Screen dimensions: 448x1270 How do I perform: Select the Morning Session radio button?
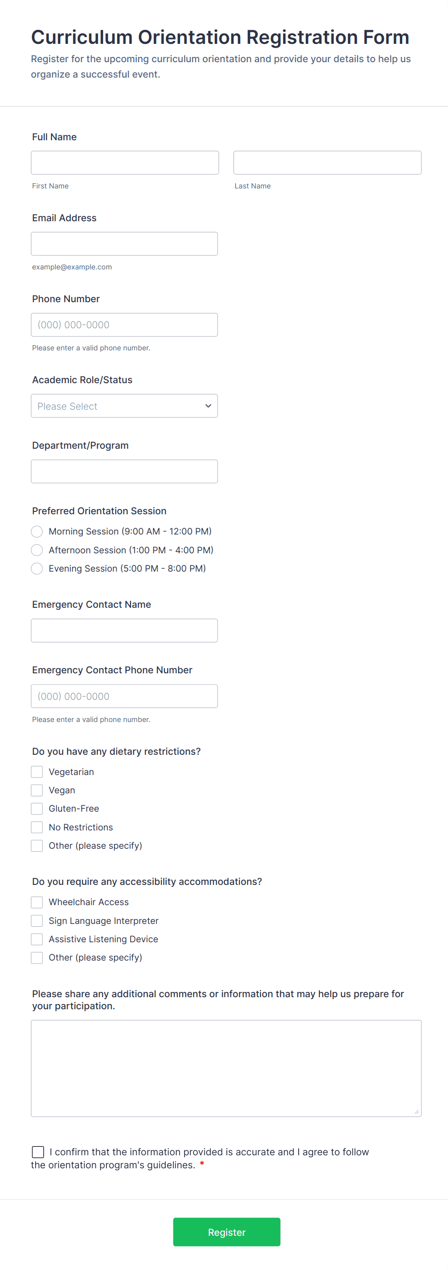(x=37, y=532)
